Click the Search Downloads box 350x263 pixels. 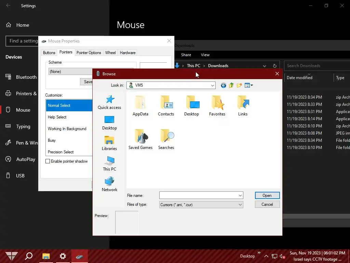(x=317, y=66)
